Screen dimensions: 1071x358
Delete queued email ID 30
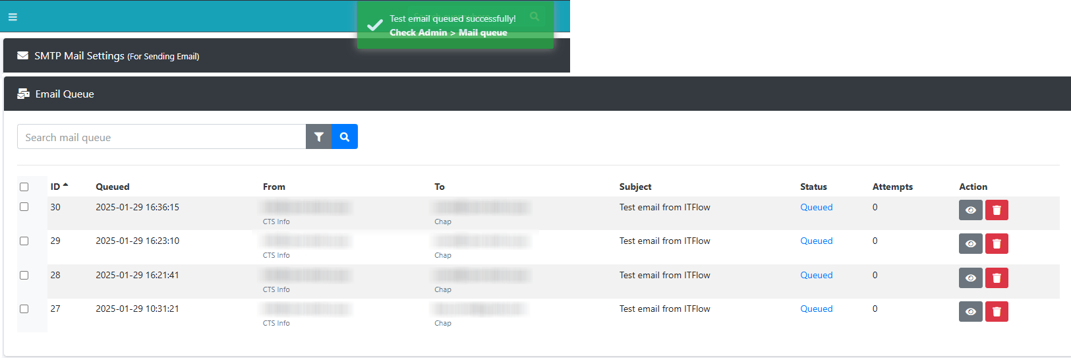tap(997, 210)
